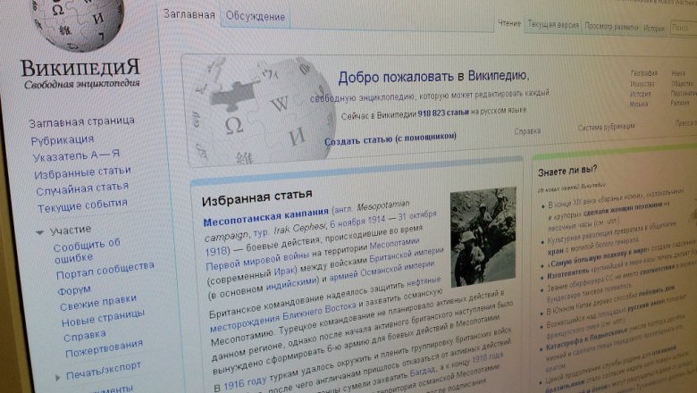Open Текущие события sidebar link

82,205
